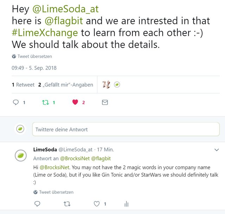Click the Twittere deine Antwort field
The width and height of the screenshot is (225, 214).
[126, 129]
